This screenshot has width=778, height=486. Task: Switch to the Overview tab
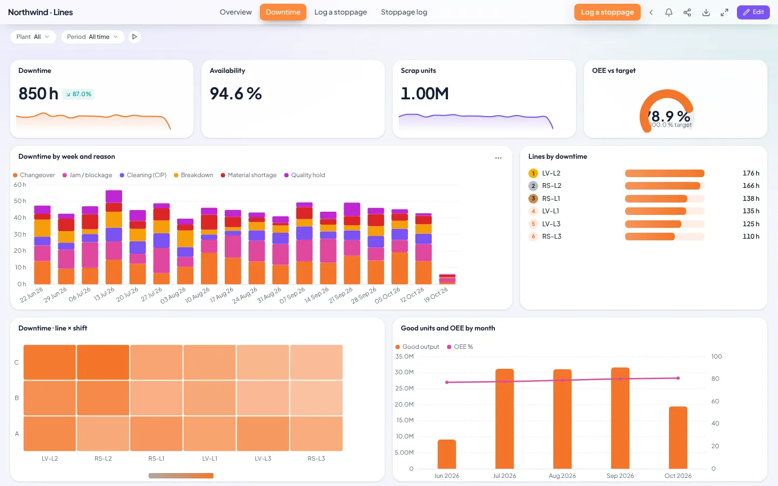236,12
